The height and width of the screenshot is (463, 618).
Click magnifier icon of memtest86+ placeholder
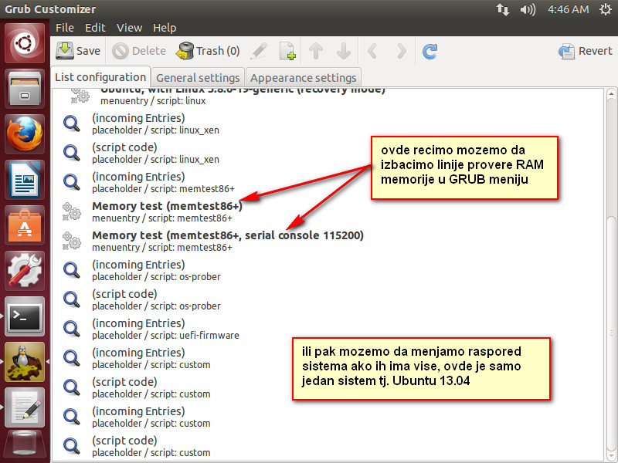click(71, 182)
